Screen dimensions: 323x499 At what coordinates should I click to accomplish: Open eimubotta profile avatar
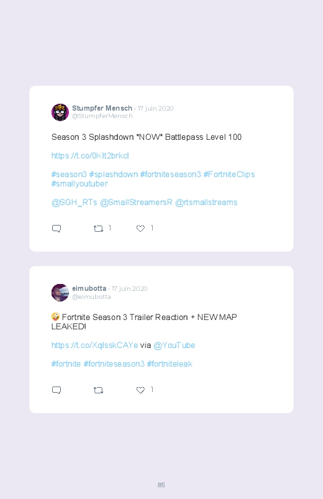click(x=60, y=293)
